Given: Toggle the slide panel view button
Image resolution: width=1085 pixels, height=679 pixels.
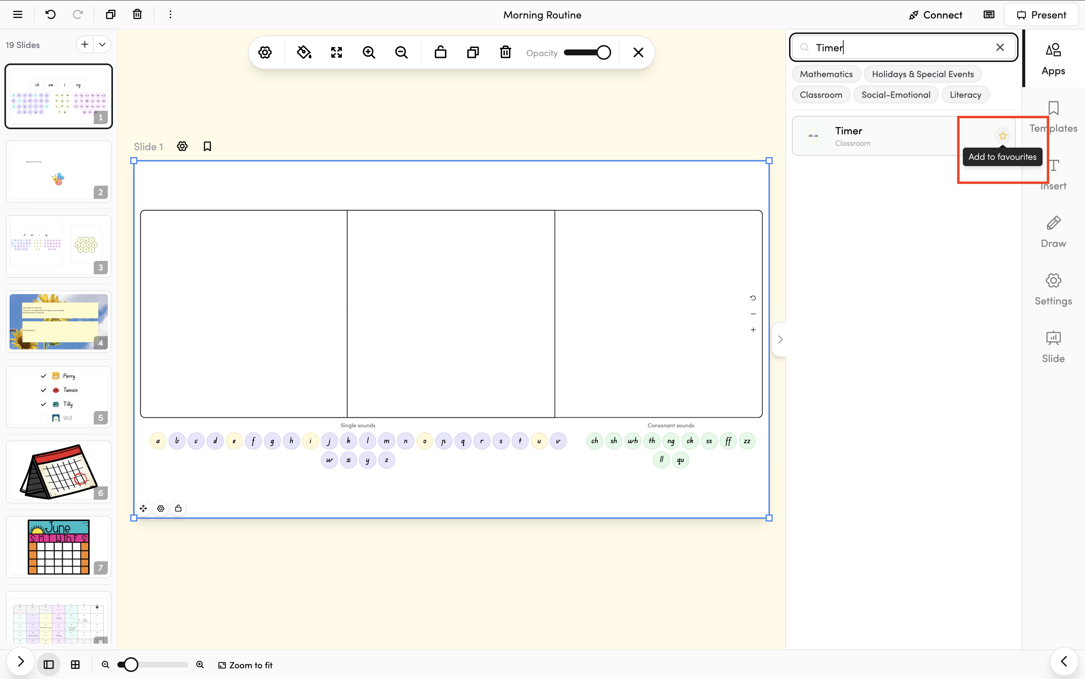Looking at the screenshot, I should (x=48, y=665).
